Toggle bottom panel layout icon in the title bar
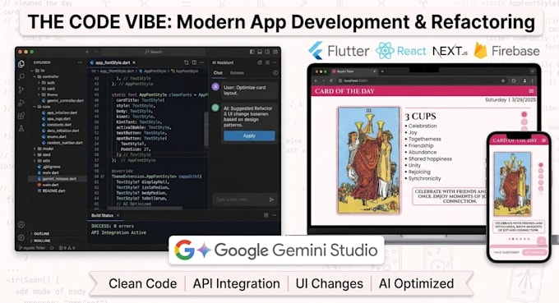This screenshot has height=303, width=559. pos(260,52)
